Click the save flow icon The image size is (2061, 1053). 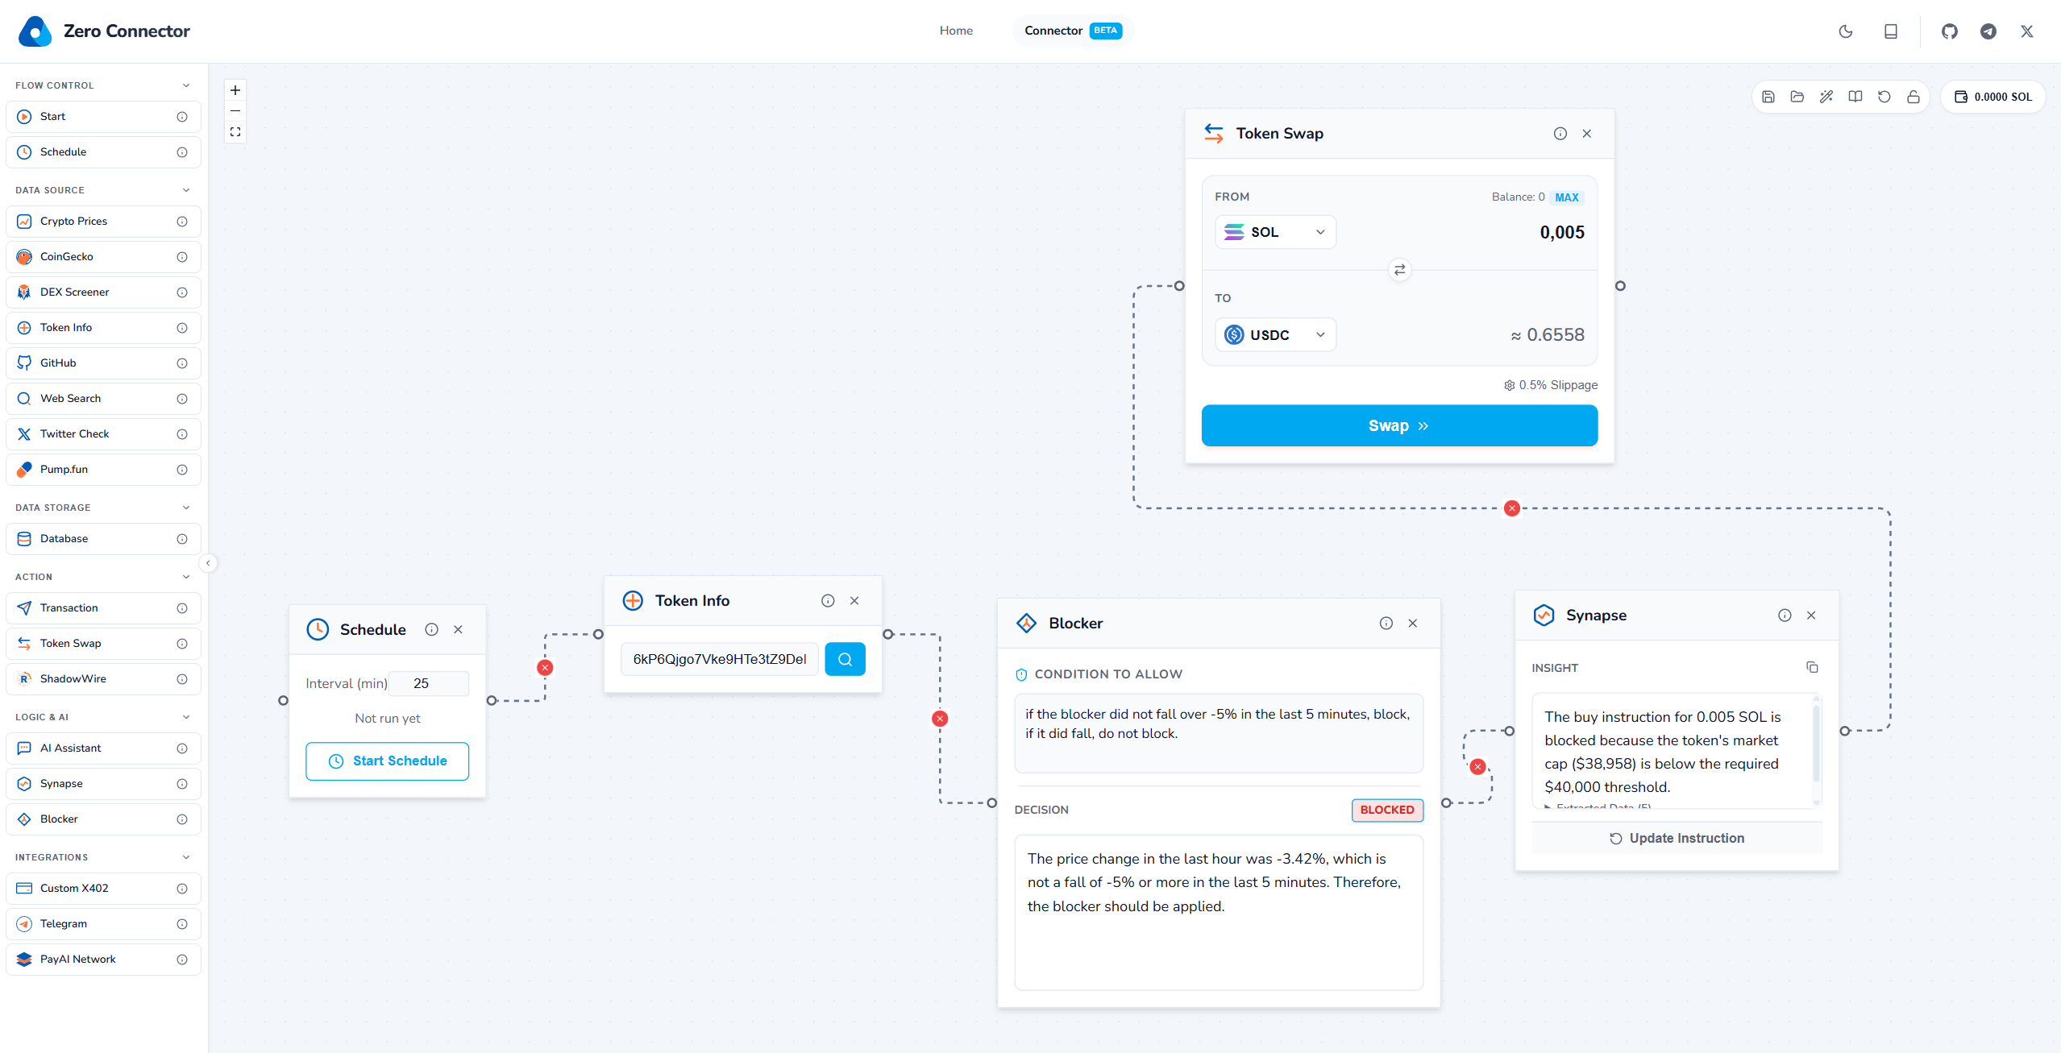1768,97
